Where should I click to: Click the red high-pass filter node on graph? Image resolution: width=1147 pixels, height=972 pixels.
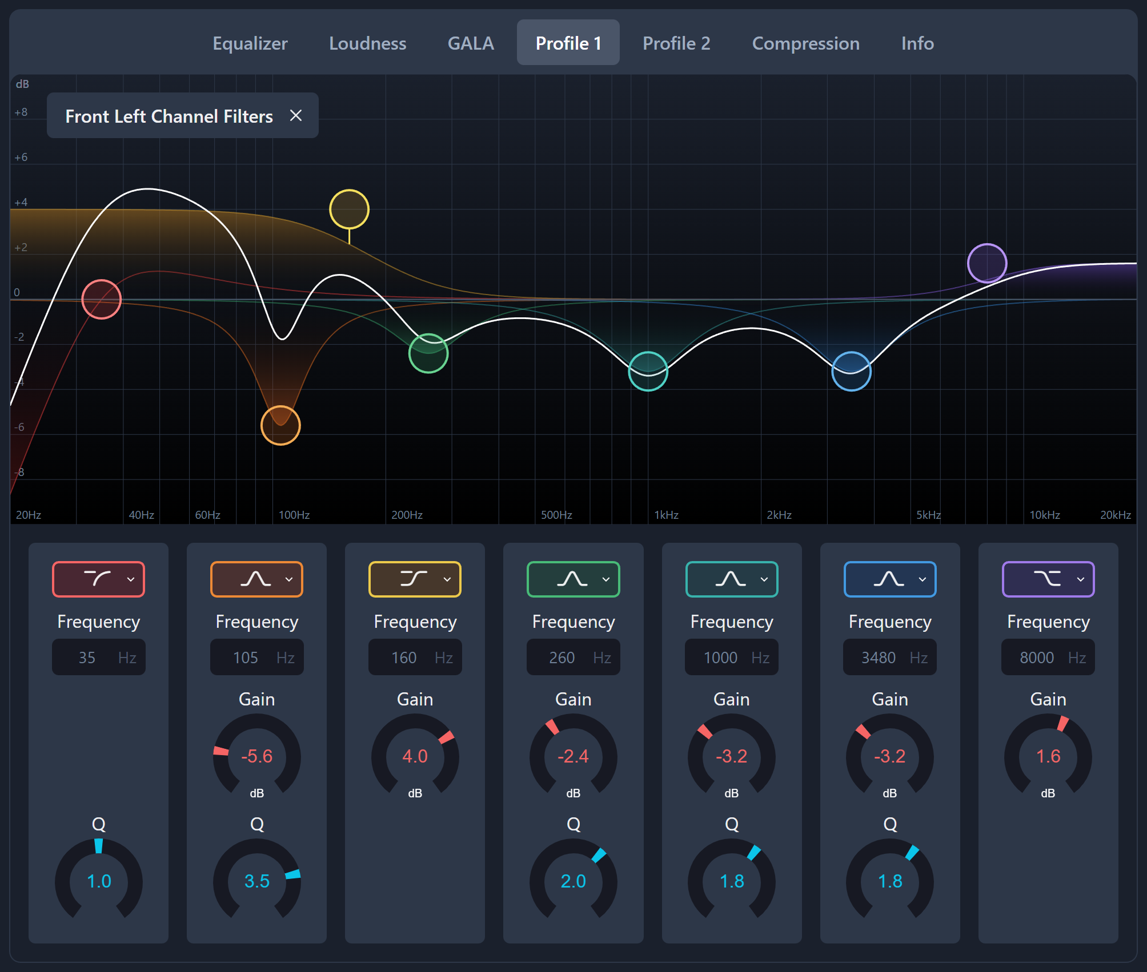click(x=101, y=299)
